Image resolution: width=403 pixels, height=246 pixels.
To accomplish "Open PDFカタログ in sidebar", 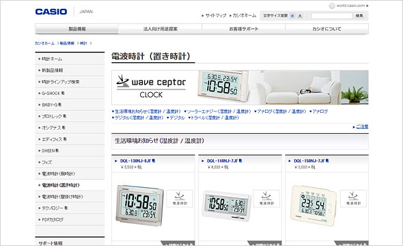I will coord(70,219).
